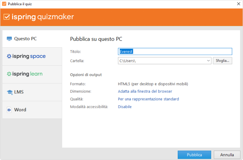Click the 'Modalità accessibilità:' label
The height and width of the screenshot is (160, 243).
coord(89,107)
